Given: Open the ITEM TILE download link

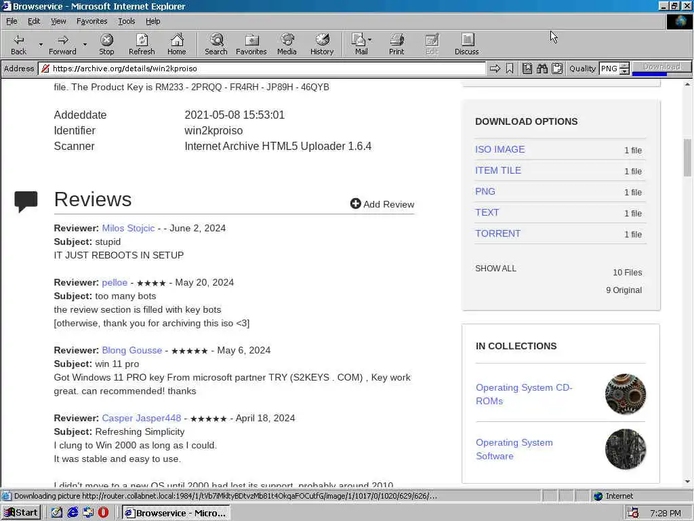Looking at the screenshot, I should 498,170.
